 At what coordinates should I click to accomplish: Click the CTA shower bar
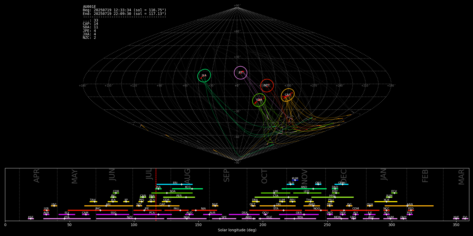pyautogui.click(x=276, y=197)
